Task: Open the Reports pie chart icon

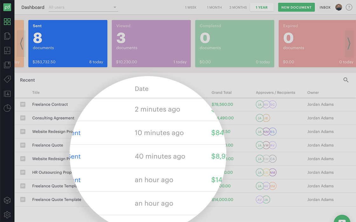Action: point(7,108)
